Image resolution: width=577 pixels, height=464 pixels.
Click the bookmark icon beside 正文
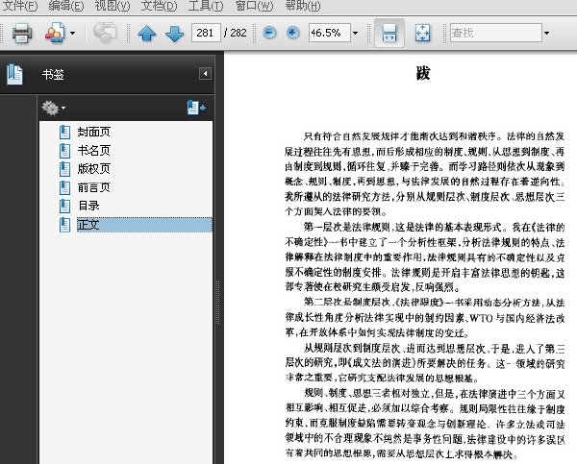coord(64,225)
